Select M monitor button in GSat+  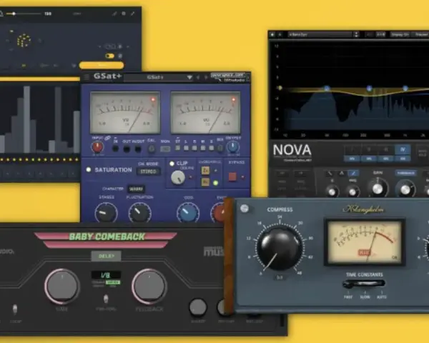(x=203, y=148)
